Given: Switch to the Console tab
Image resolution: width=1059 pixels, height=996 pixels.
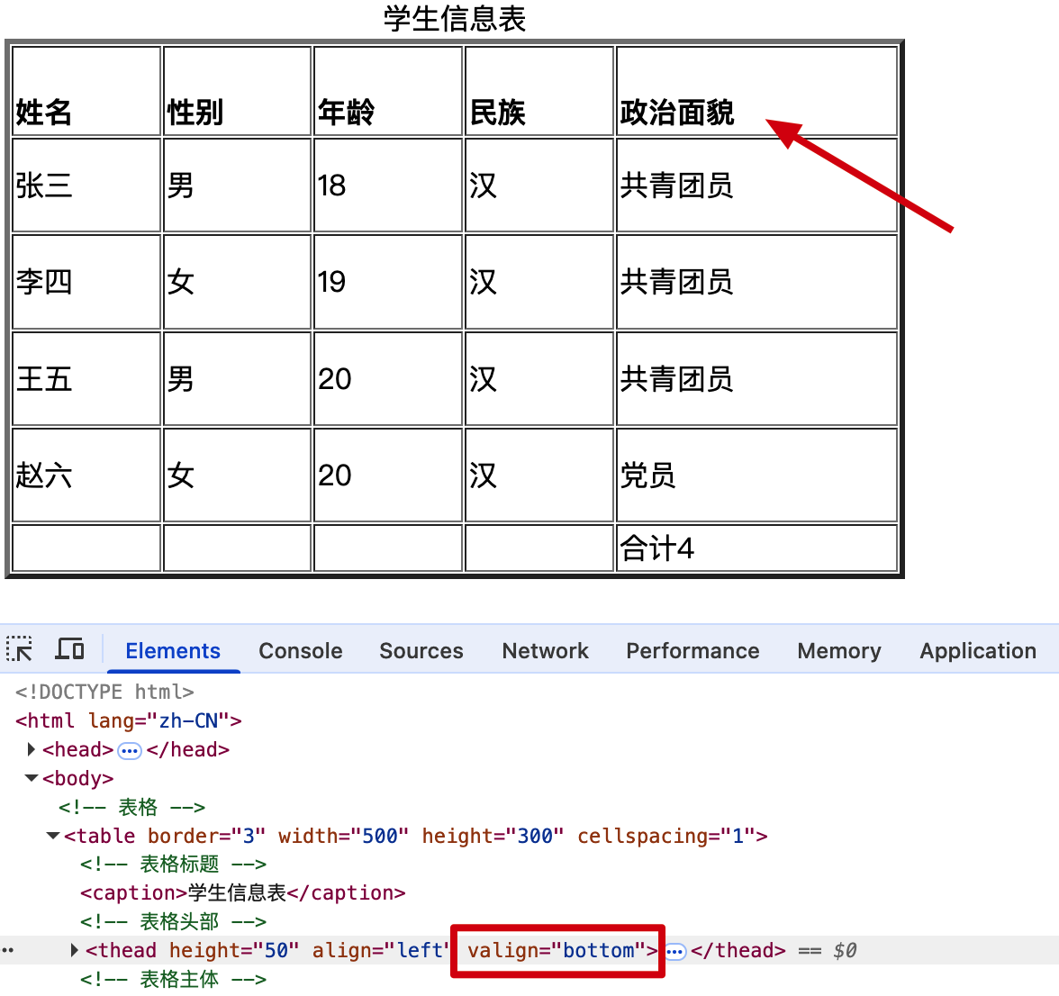Looking at the screenshot, I should (x=301, y=651).
